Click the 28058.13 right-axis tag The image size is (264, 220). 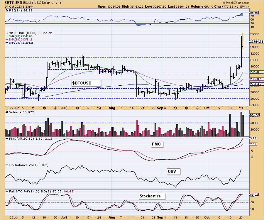pyautogui.click(x=256, y=79)
